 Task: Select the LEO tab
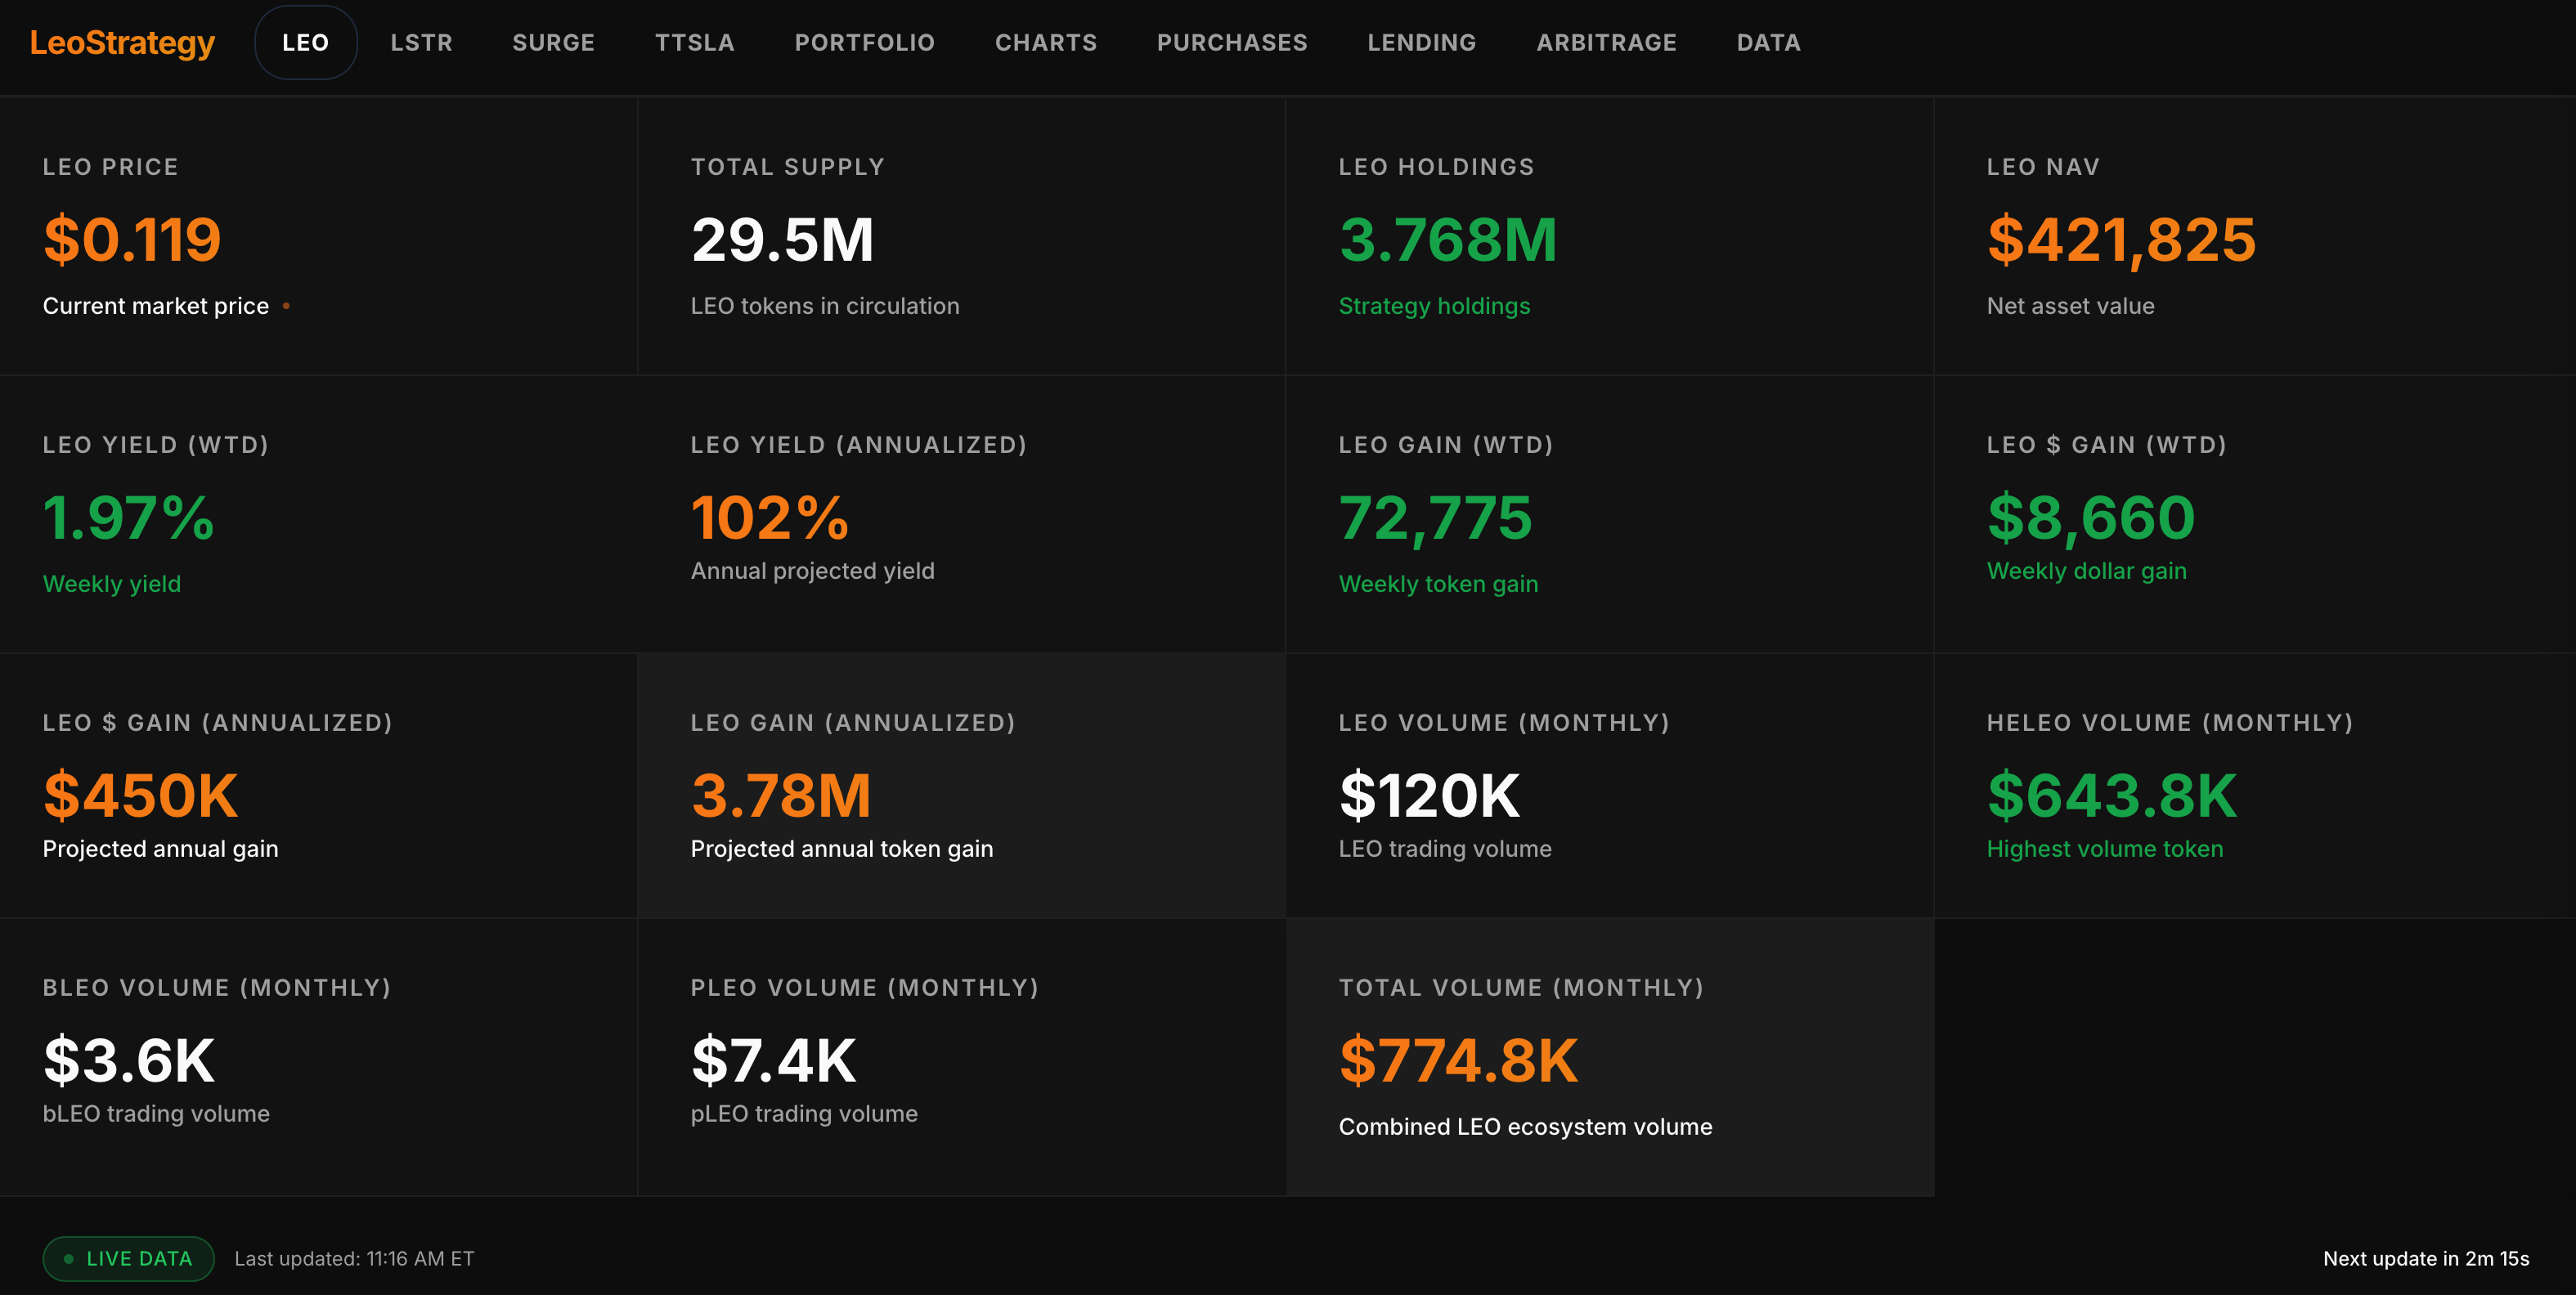pyautogui.click(x=305, y=43)
